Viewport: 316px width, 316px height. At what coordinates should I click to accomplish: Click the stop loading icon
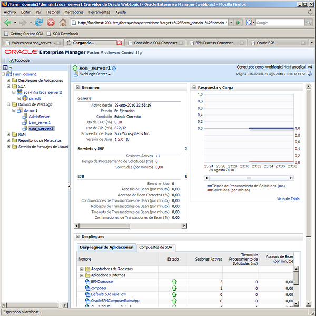click(51, 23)
